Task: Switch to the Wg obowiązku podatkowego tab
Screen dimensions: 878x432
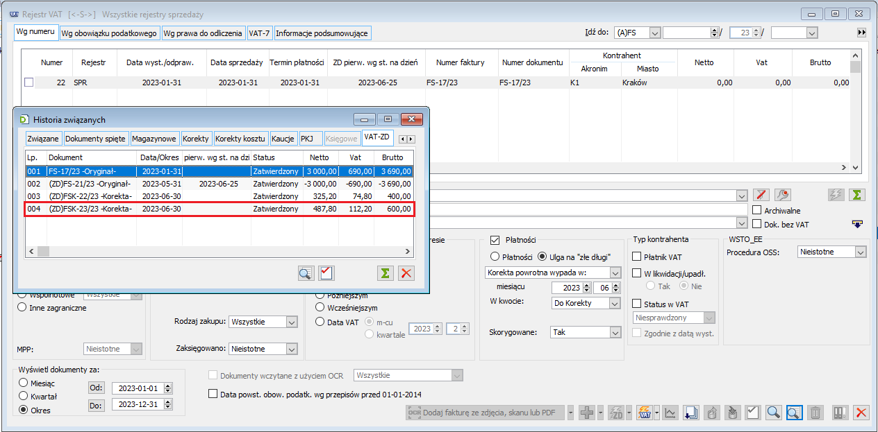Action: (x=109, y=33)
